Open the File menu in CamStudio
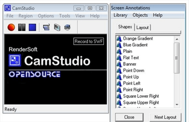 point(10,16)
